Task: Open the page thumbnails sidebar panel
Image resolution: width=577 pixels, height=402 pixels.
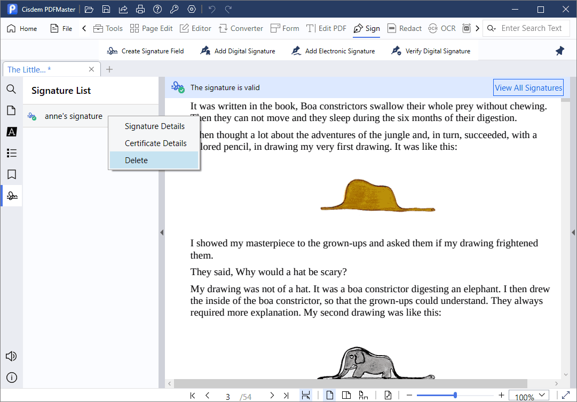Action: coord(11,110)
